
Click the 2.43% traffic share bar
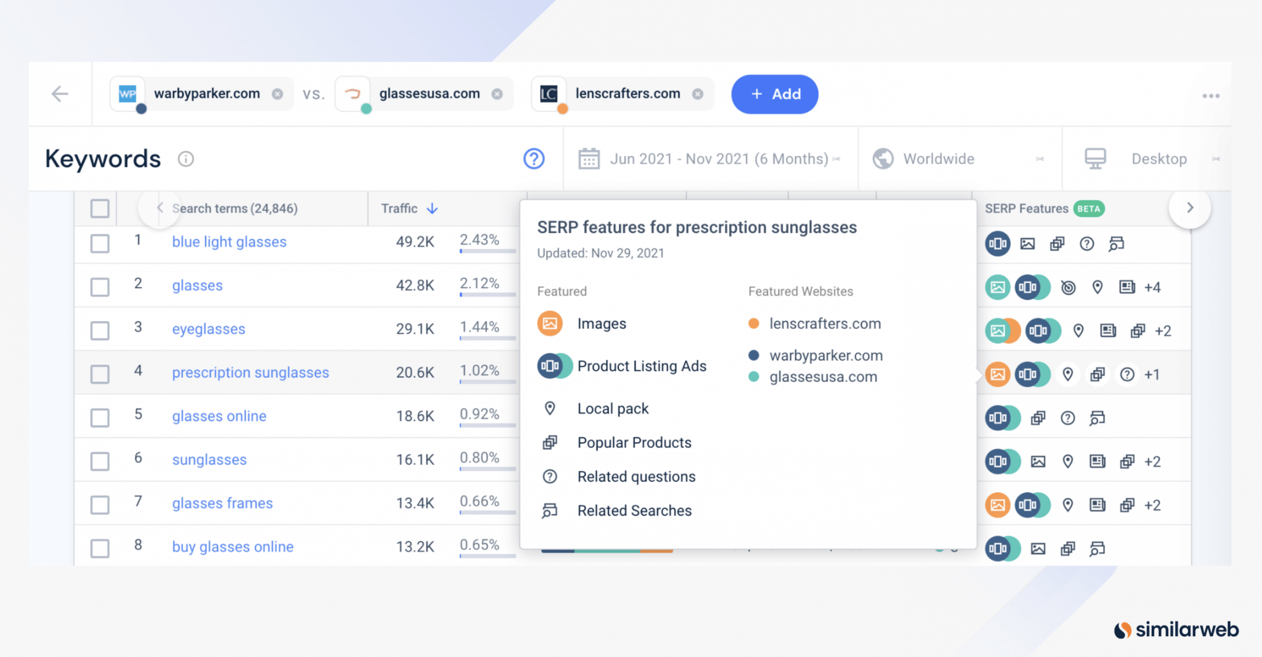point(487,251)
